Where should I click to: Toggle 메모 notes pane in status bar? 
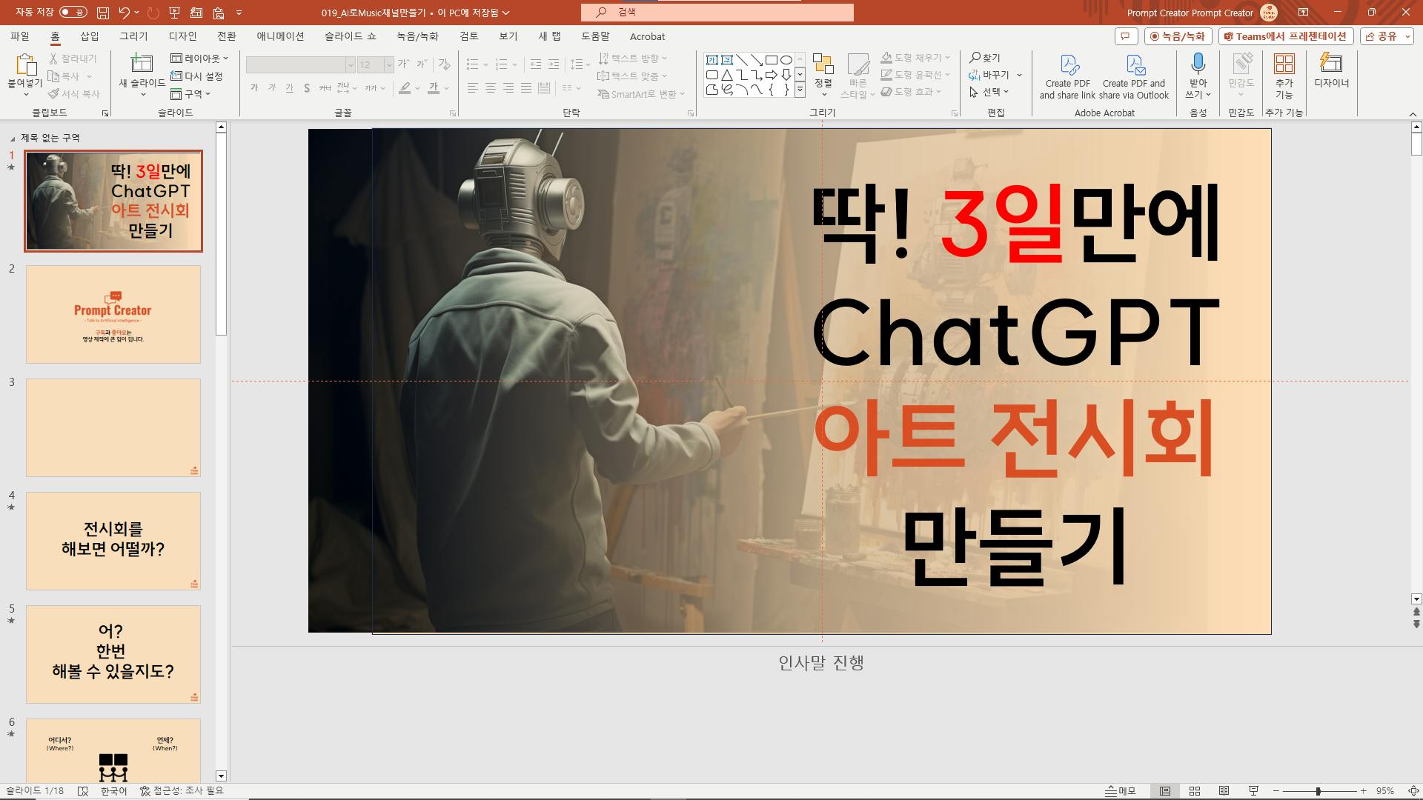pyautogui.click(x=1121, y=791)
